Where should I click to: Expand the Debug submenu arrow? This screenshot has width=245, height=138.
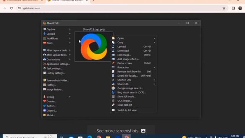click(70, 97)
